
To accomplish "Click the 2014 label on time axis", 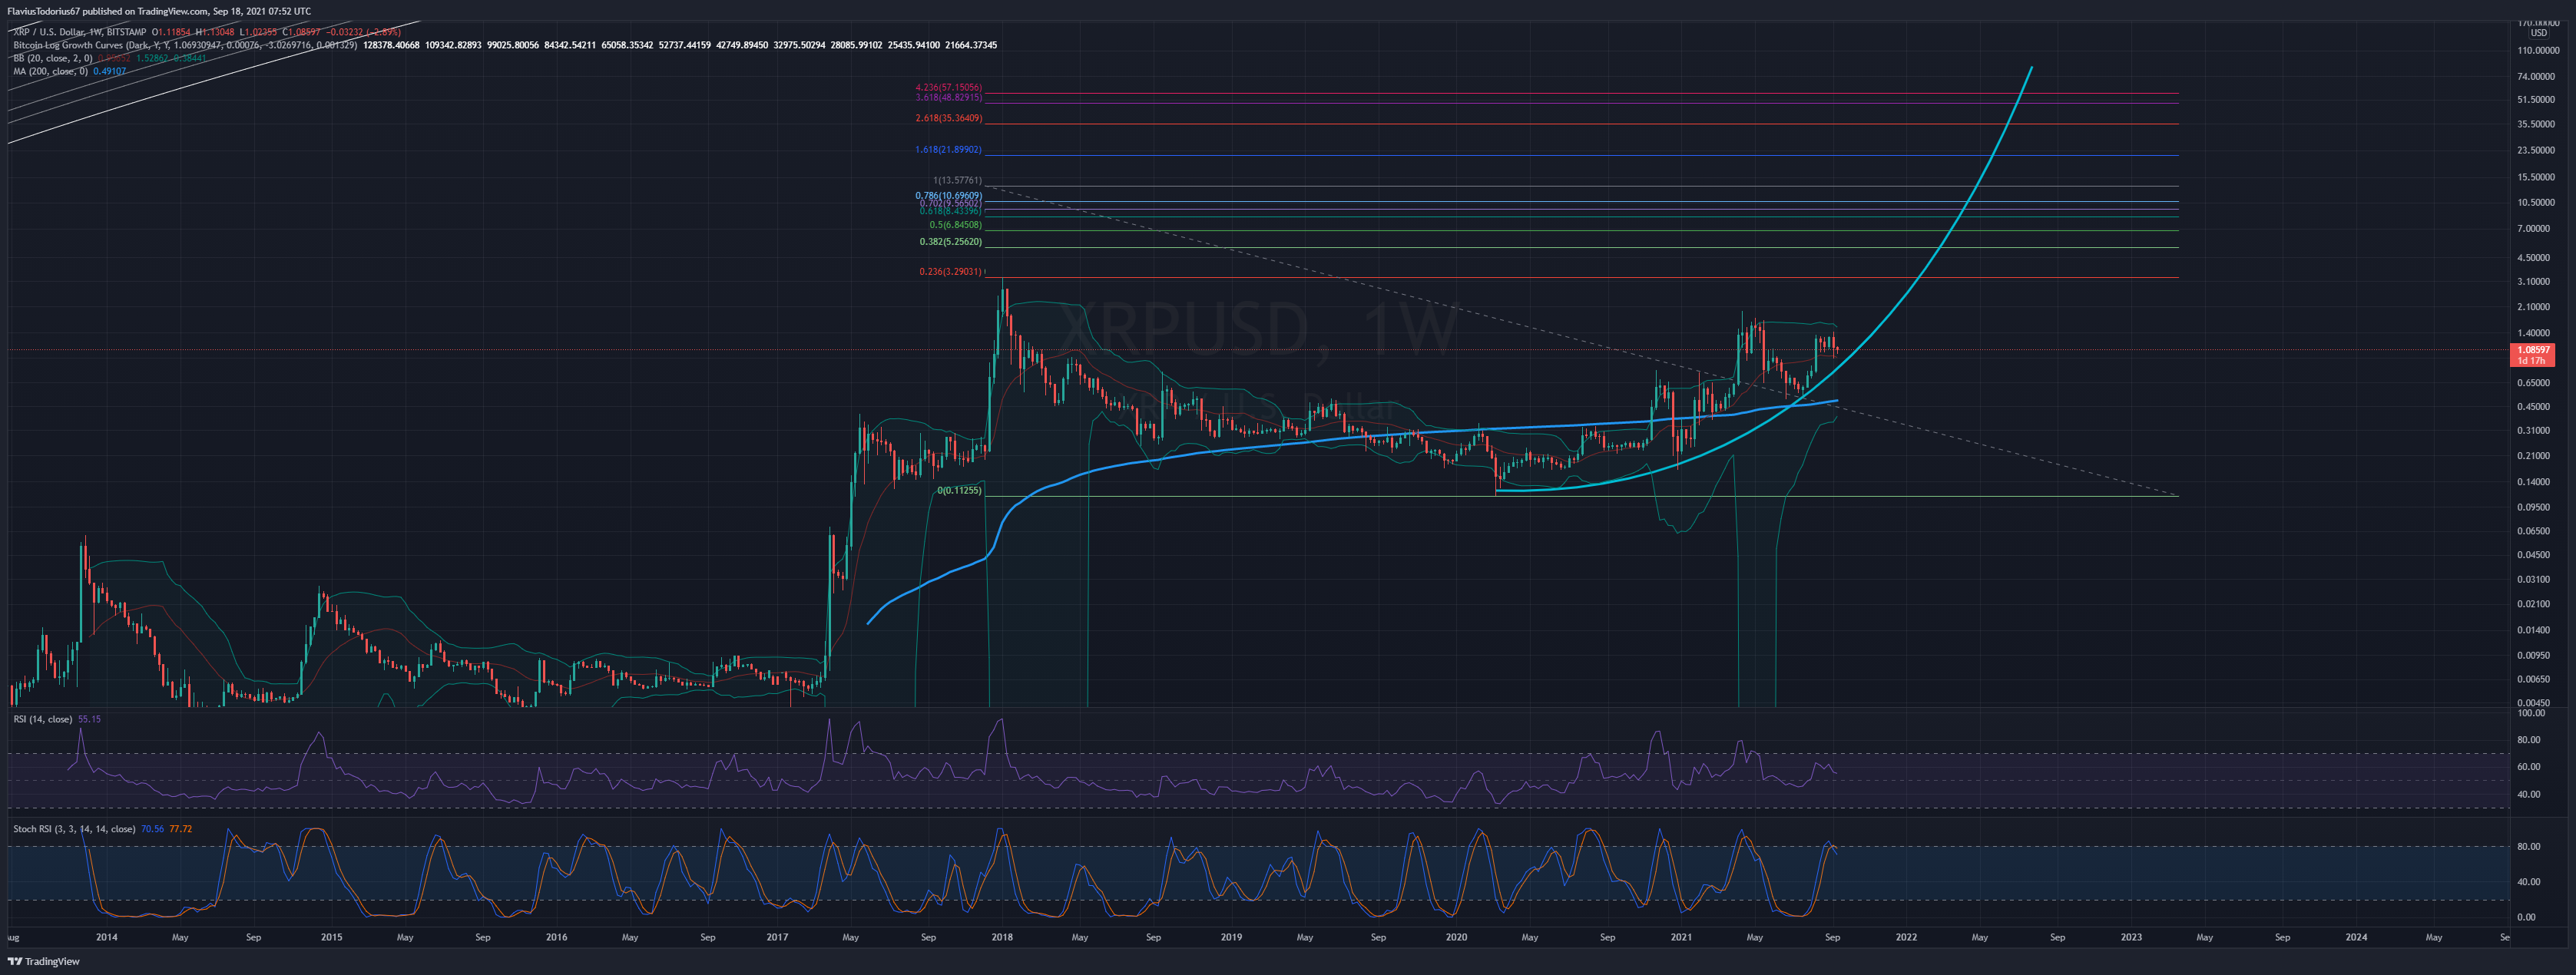I will (x=106, y=938).
